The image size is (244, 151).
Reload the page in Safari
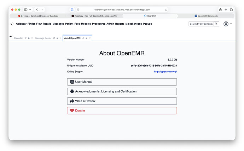[166, 10]
